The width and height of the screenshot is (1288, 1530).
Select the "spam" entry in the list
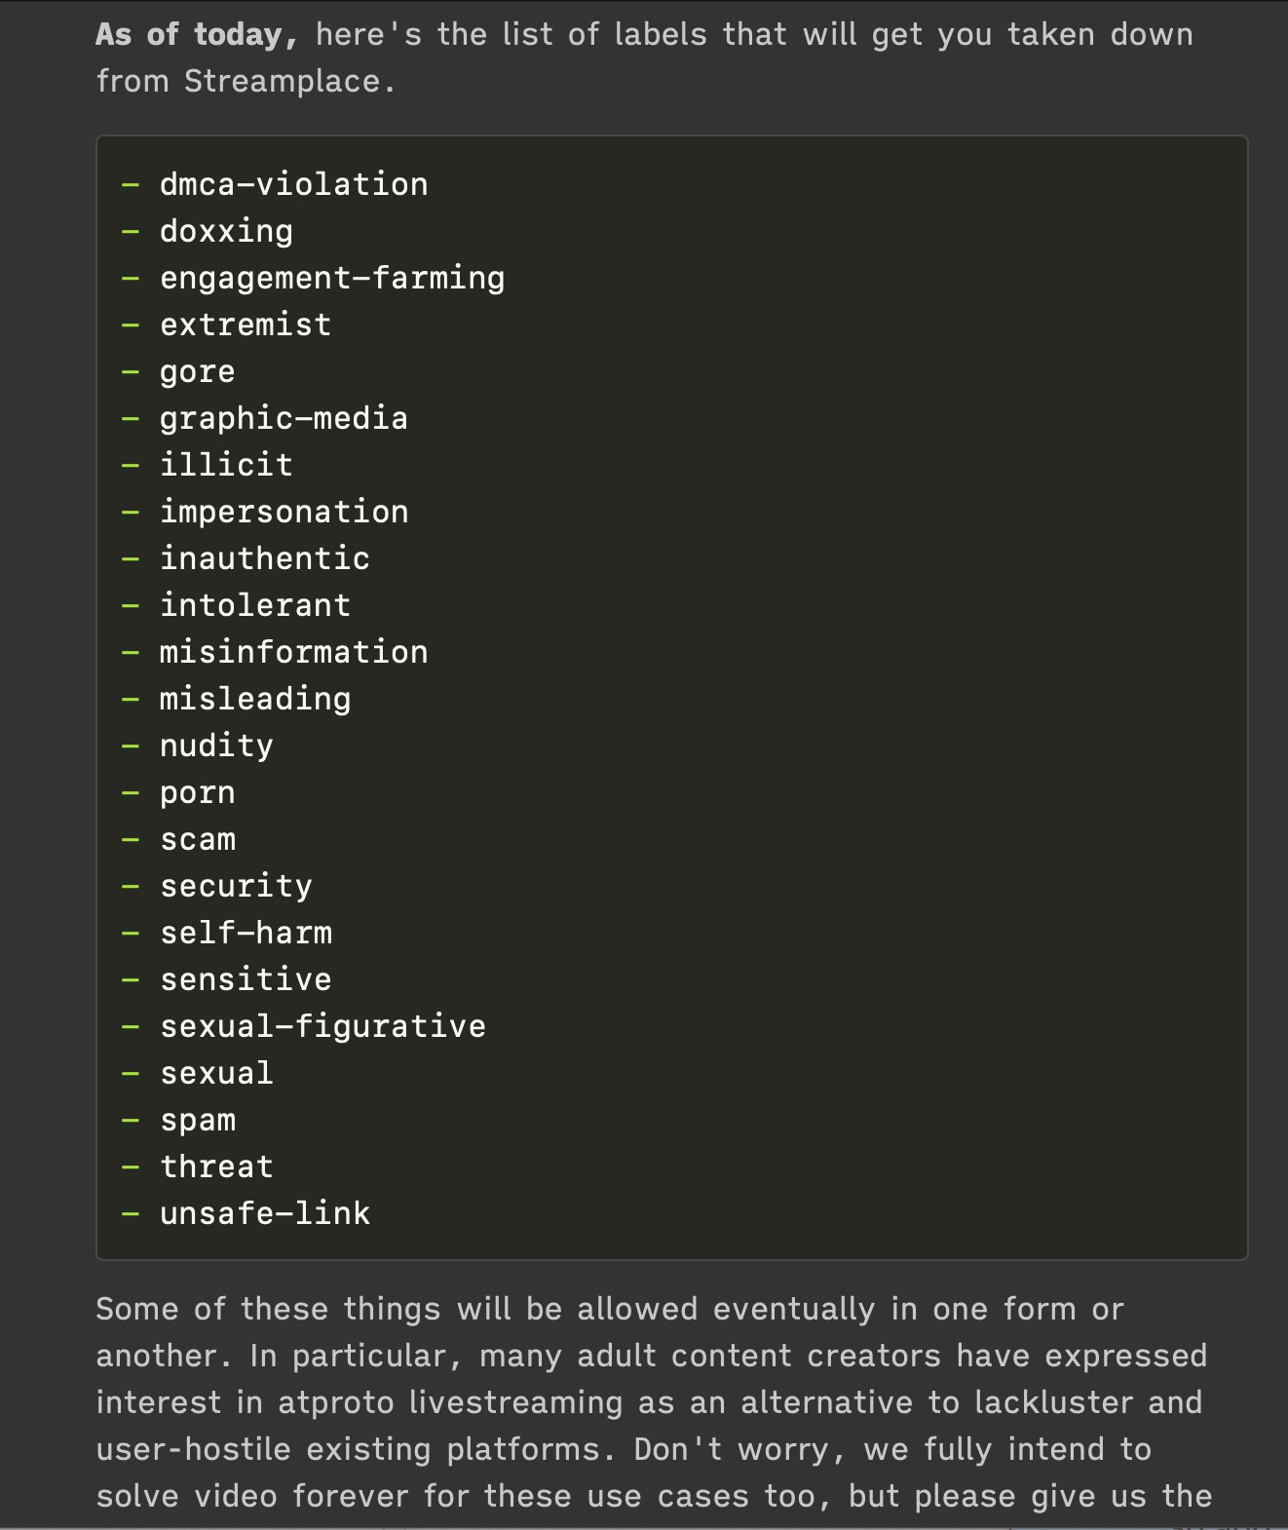(197, 1120)
